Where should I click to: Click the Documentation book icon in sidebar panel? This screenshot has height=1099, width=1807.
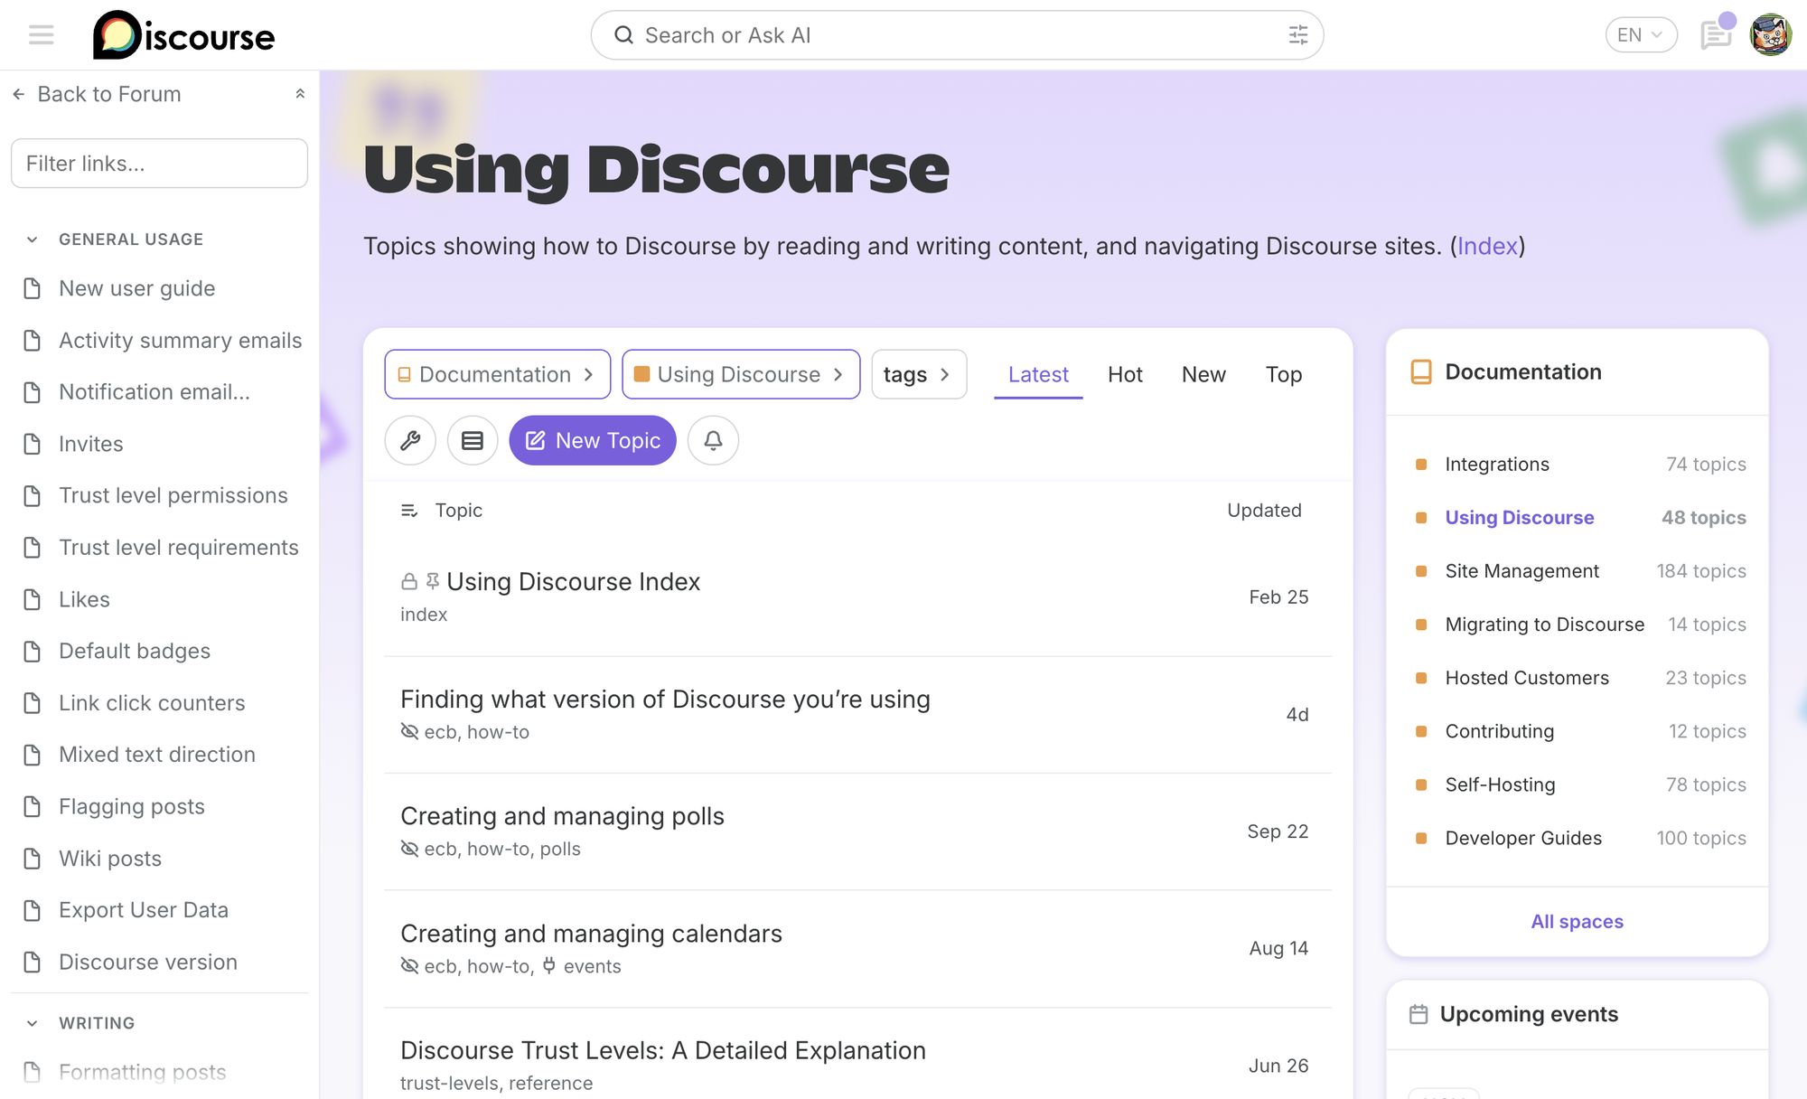[1421, 372]
